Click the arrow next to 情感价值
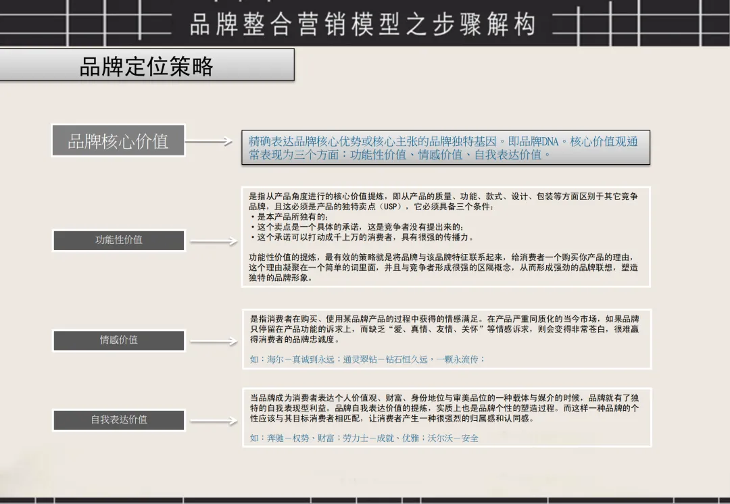730x504 pixels. [x=213, y=341]
